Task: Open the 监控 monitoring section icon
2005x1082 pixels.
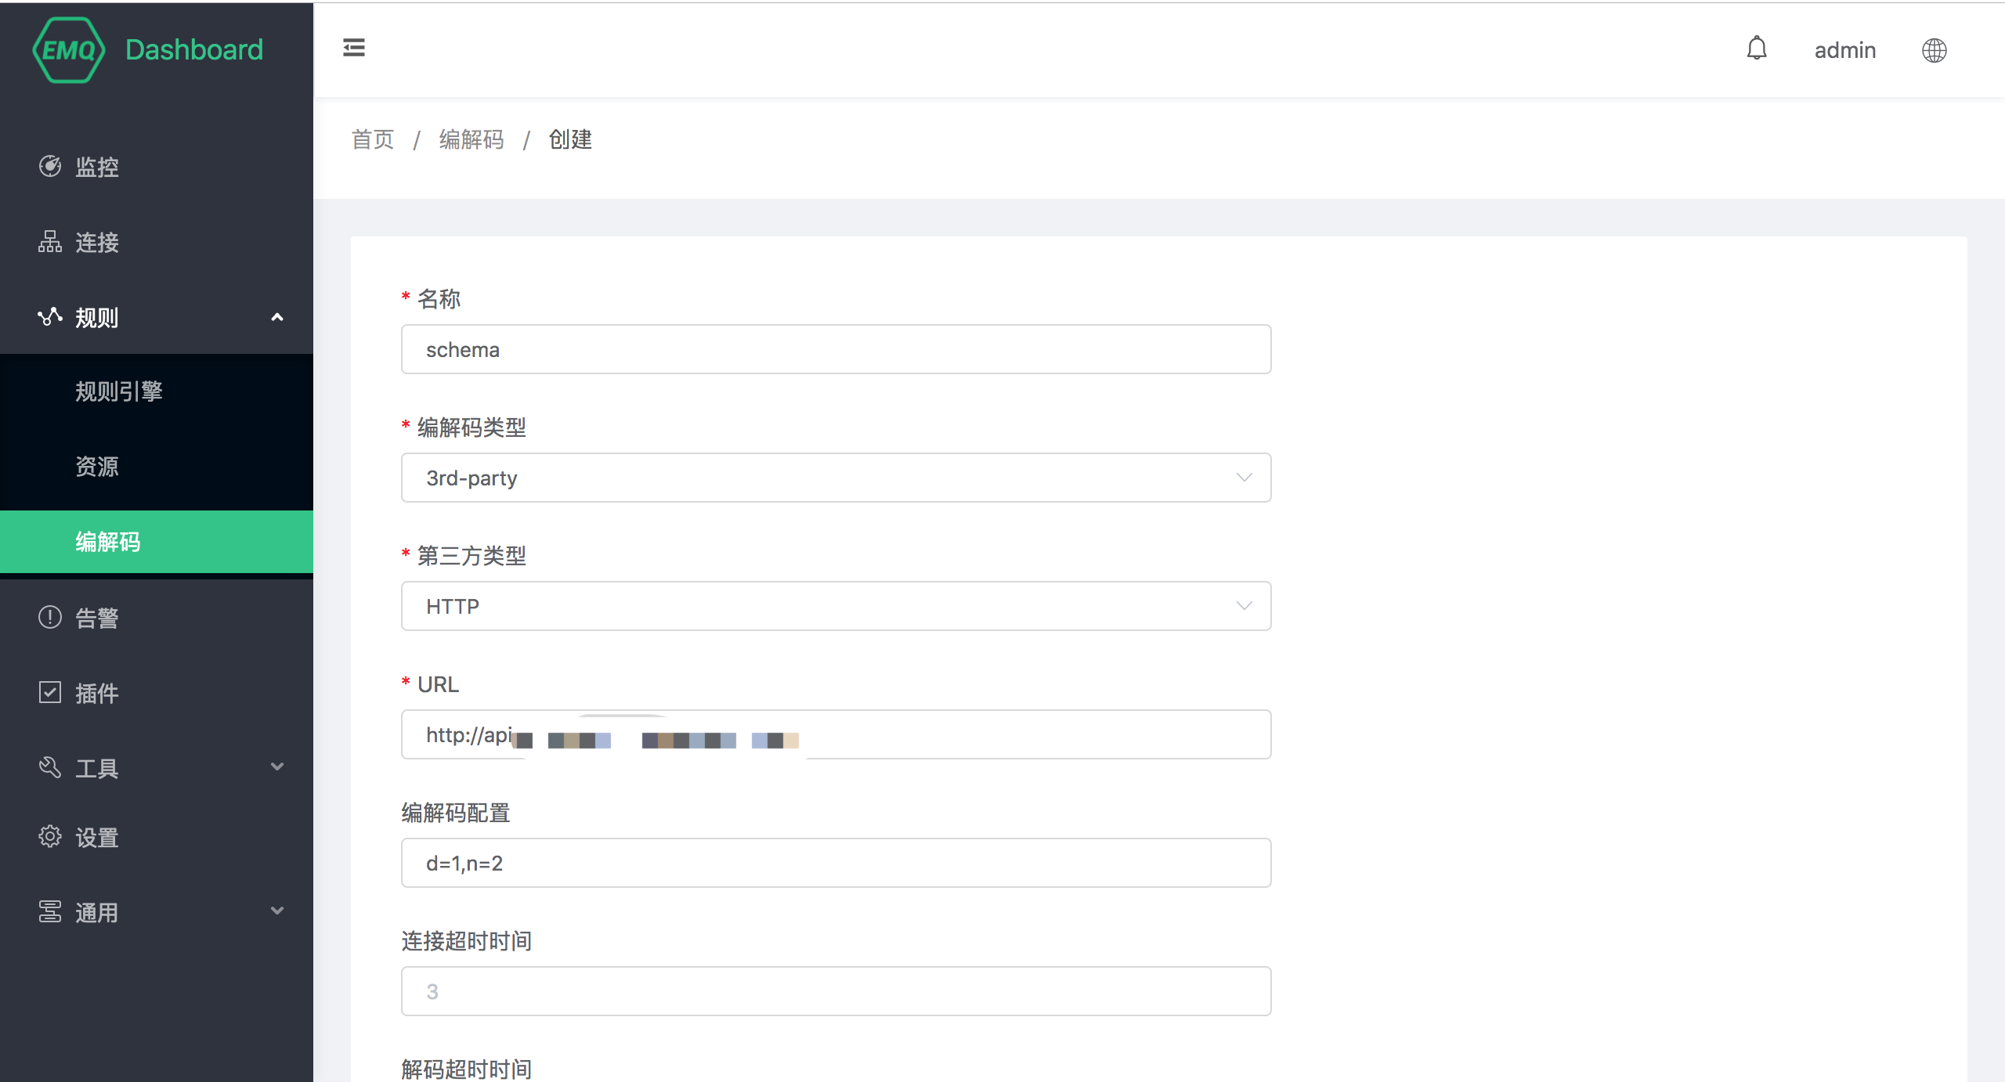Action: tap(50, 166)
